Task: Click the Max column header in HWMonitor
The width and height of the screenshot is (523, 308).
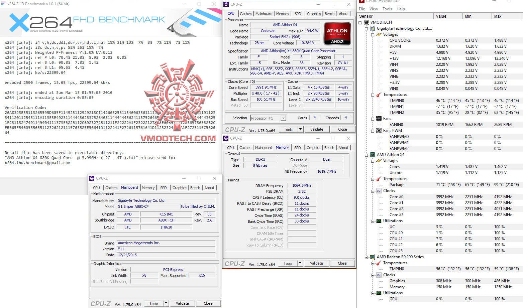Action: [x=507, y=16]
